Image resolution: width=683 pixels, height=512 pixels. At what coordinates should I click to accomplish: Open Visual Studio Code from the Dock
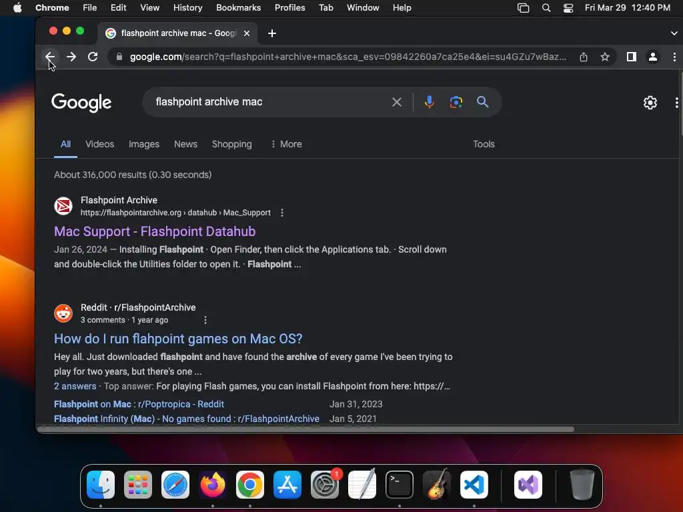pos(474,485)
